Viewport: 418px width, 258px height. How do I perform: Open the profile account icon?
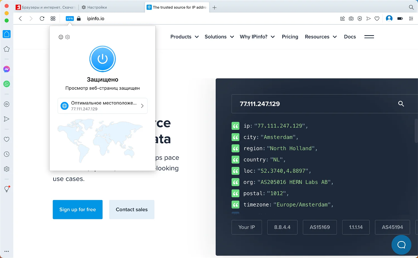(389, 18)
